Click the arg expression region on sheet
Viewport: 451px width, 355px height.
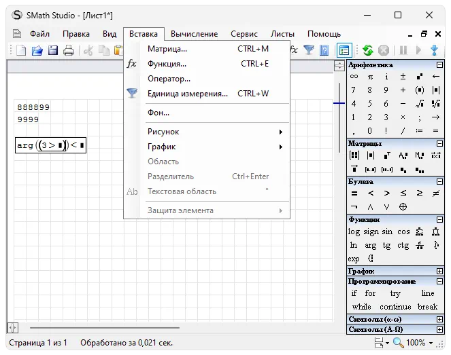click(x=50, y=145)
